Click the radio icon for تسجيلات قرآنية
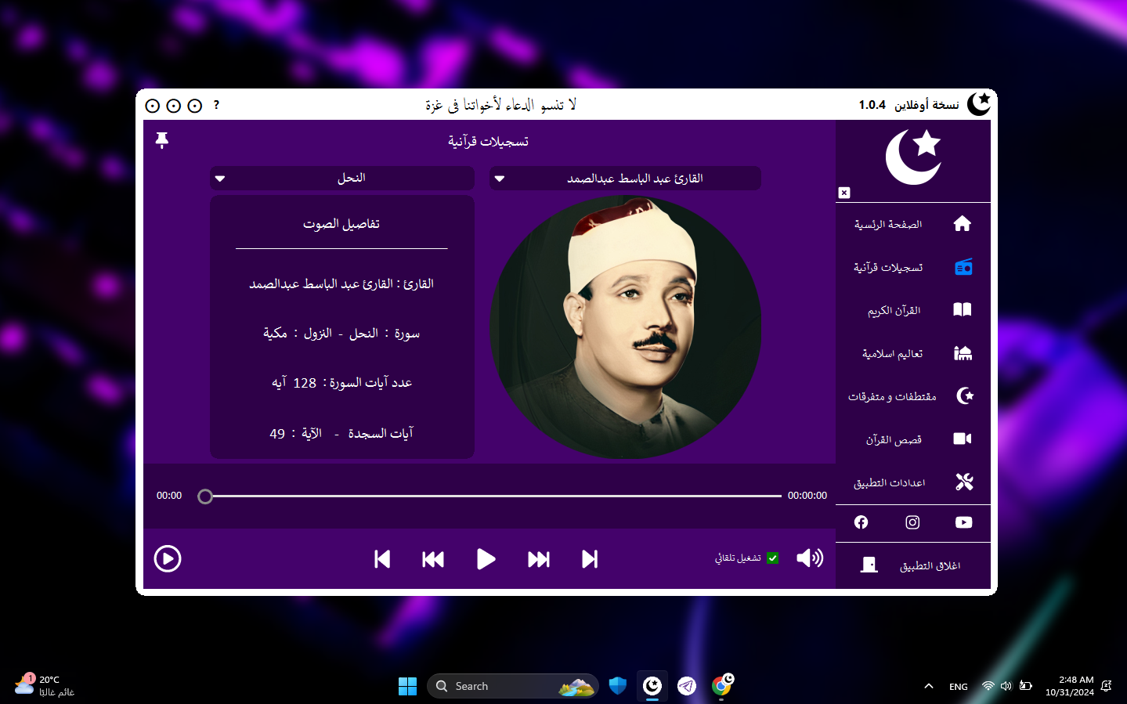Image resolution: width=1127 pixels, height=704 pixels. [x=963, y=266]
